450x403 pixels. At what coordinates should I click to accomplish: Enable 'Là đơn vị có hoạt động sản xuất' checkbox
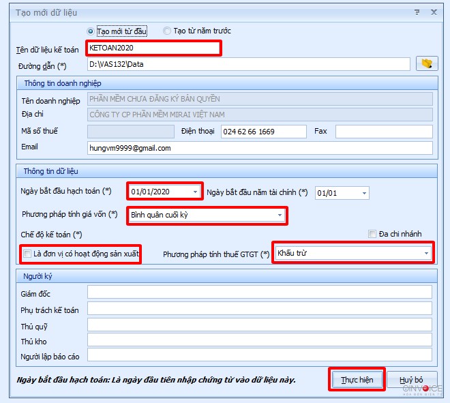(x=27, y=254)
